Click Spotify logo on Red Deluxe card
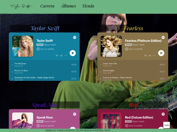 pyautogui.click(x=163, y=114)
